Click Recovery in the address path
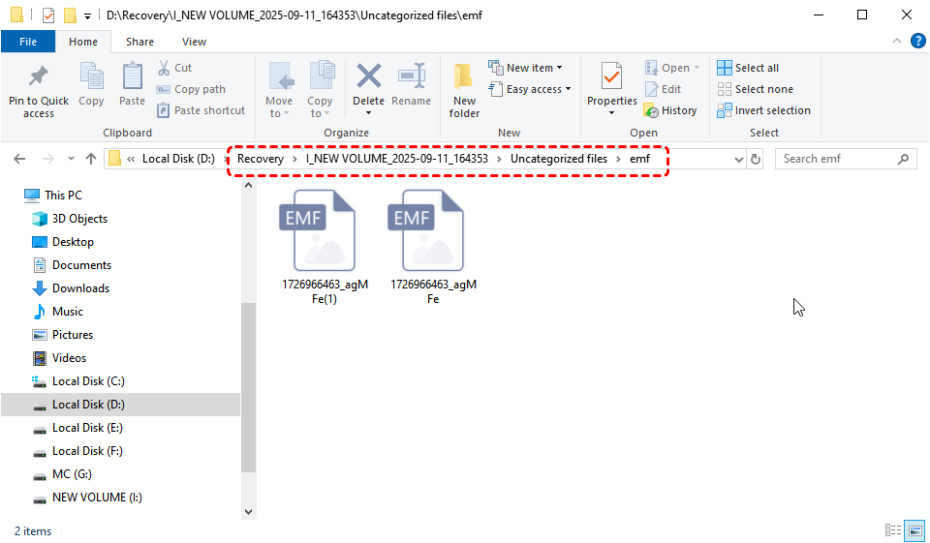This screenshot has width=930, height=543. (x=261, y=159)
